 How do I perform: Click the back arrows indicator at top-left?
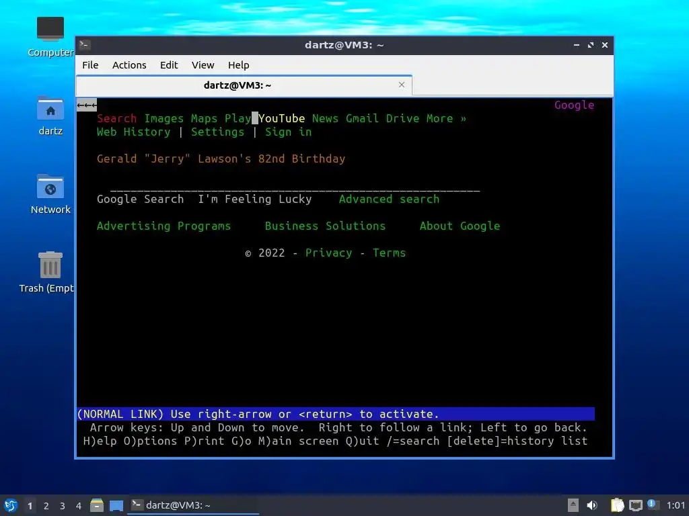[x=87, y=105]
